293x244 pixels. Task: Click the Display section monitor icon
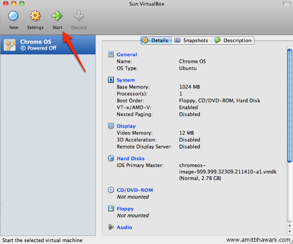click(x=111, y=126)
